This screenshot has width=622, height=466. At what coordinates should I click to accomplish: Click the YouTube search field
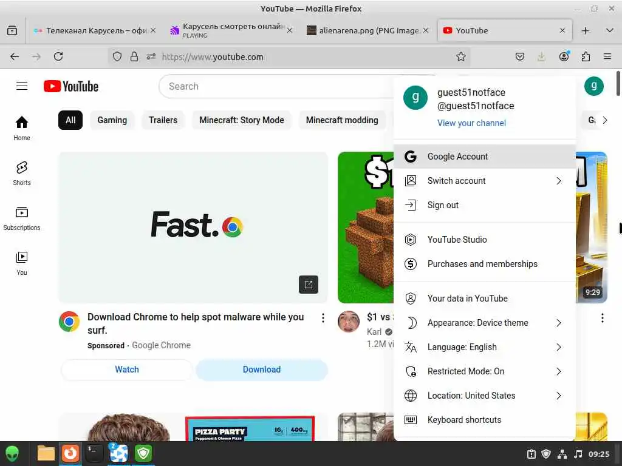(278, 86)
